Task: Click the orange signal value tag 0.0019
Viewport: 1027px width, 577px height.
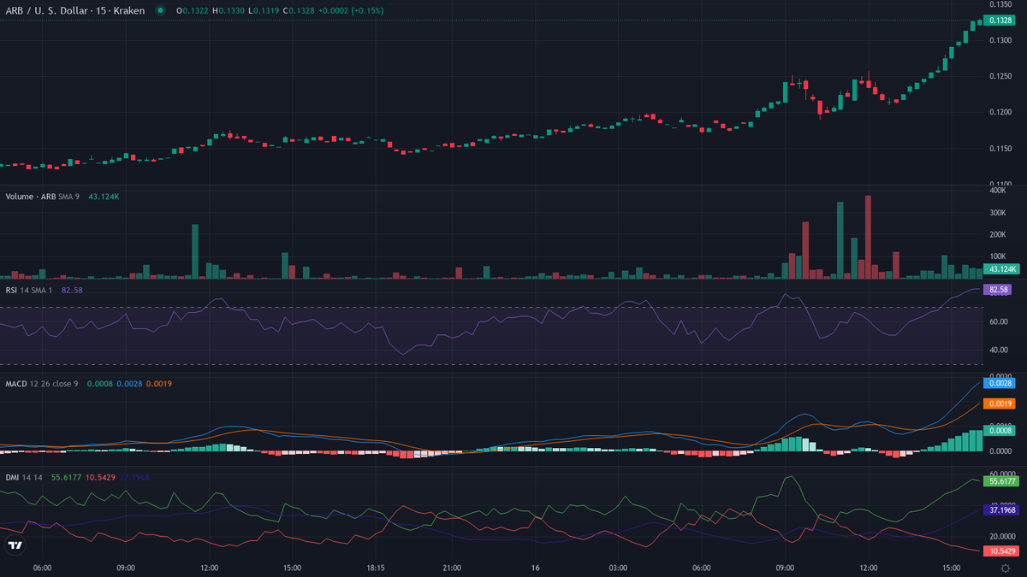Action: 1001,403
